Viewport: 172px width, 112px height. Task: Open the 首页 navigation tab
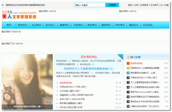pyautogui.click(x=9, y=25)
